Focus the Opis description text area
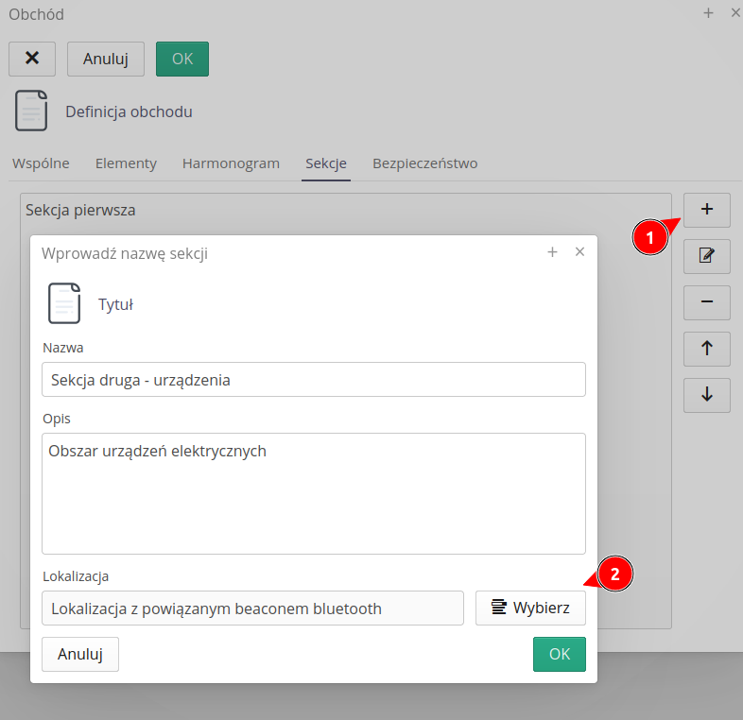The image size is (743, 720). (x=313, y=493)
